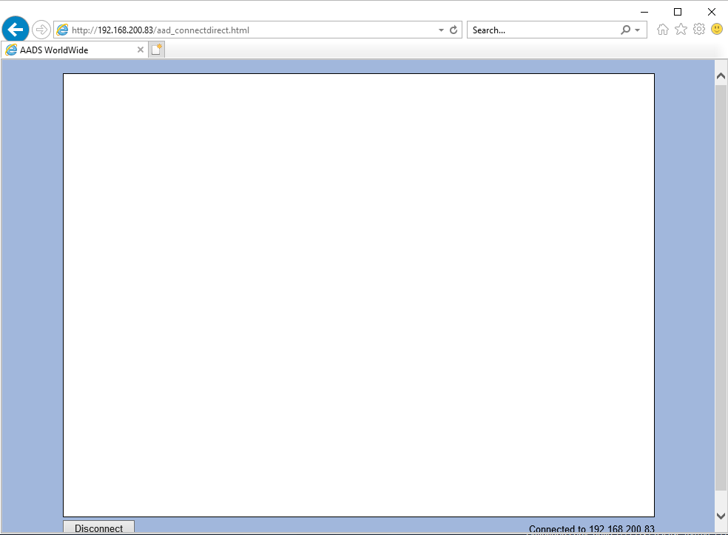Image resolution: width=728 pixels, height=535 pixels.
Task: Refresh the current page
Action: pos(454,30)
